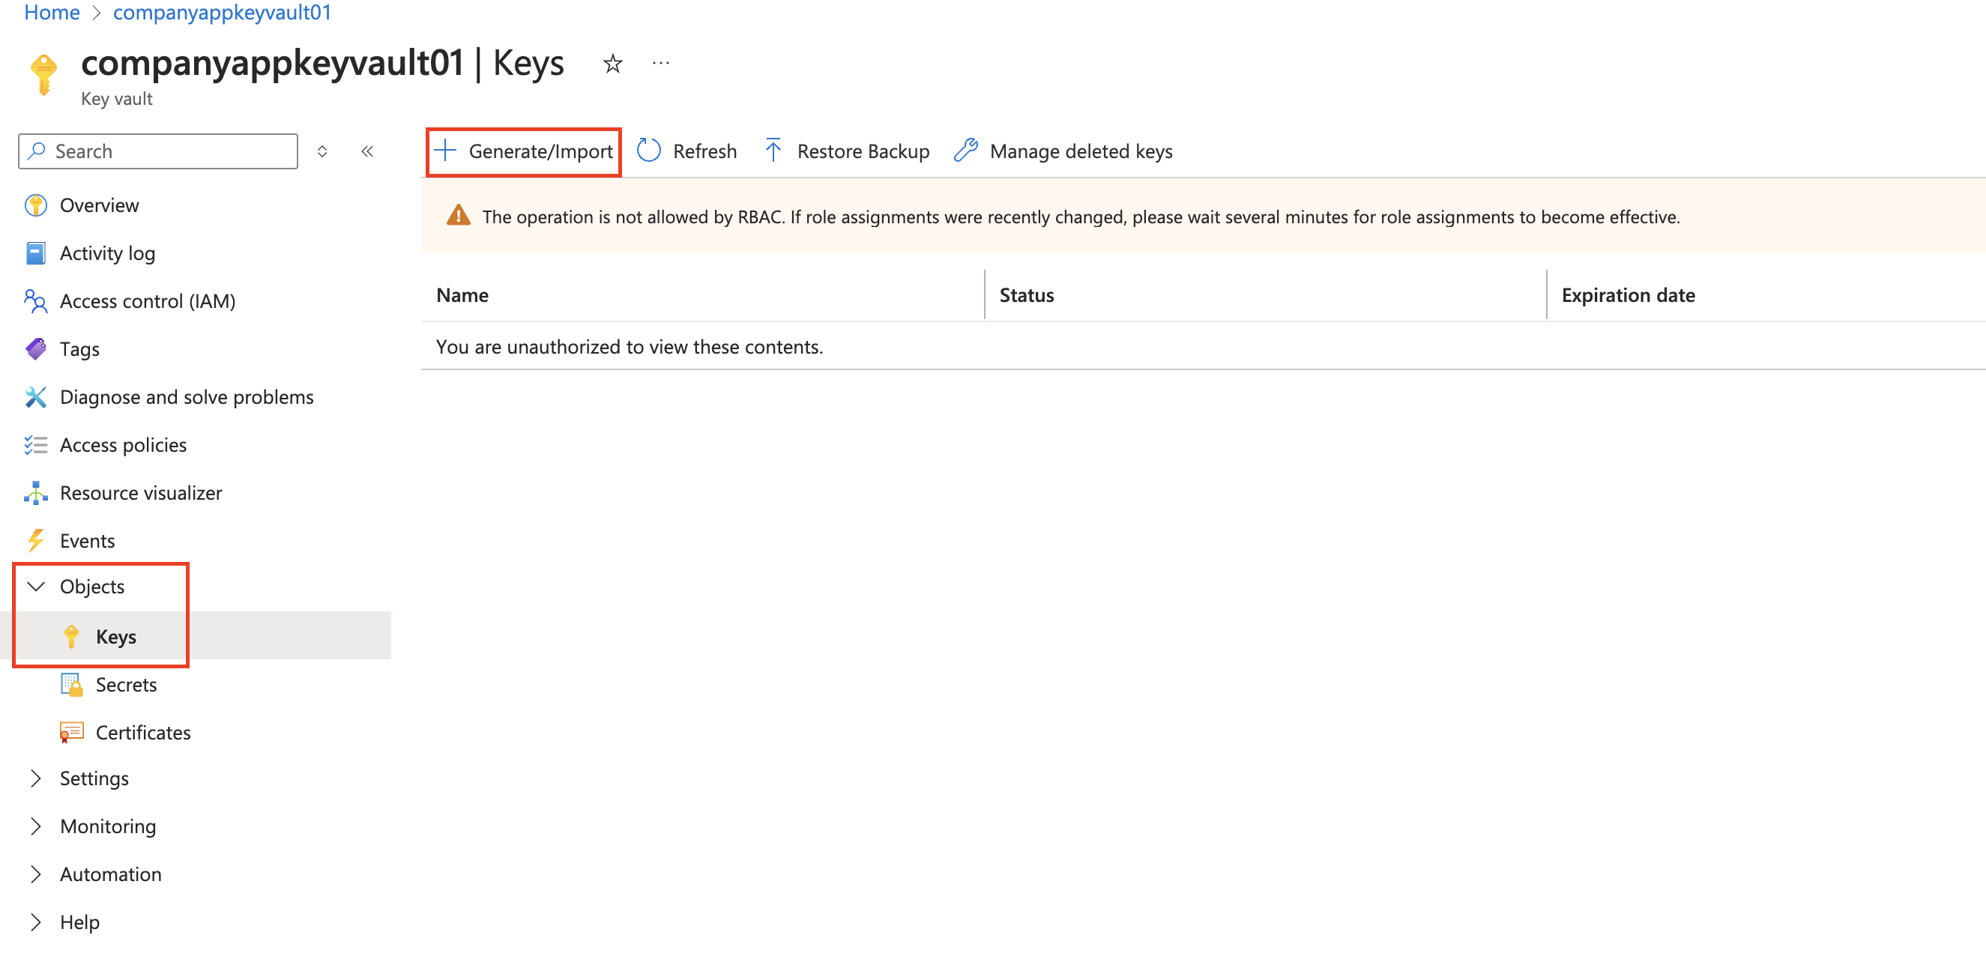
Task: Click the Secrets lock icon
Action: pyautogui.click(x=71, y=685)
